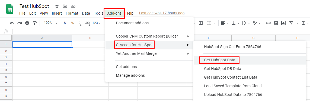Click the functions sigma icon

click(303, 23)
